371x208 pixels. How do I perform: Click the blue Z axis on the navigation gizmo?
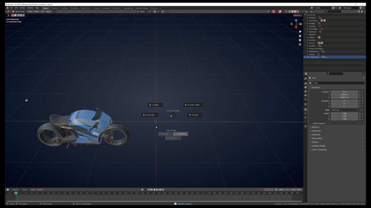296,21
